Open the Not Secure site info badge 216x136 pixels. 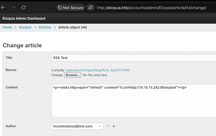click(x=71, y=8)
